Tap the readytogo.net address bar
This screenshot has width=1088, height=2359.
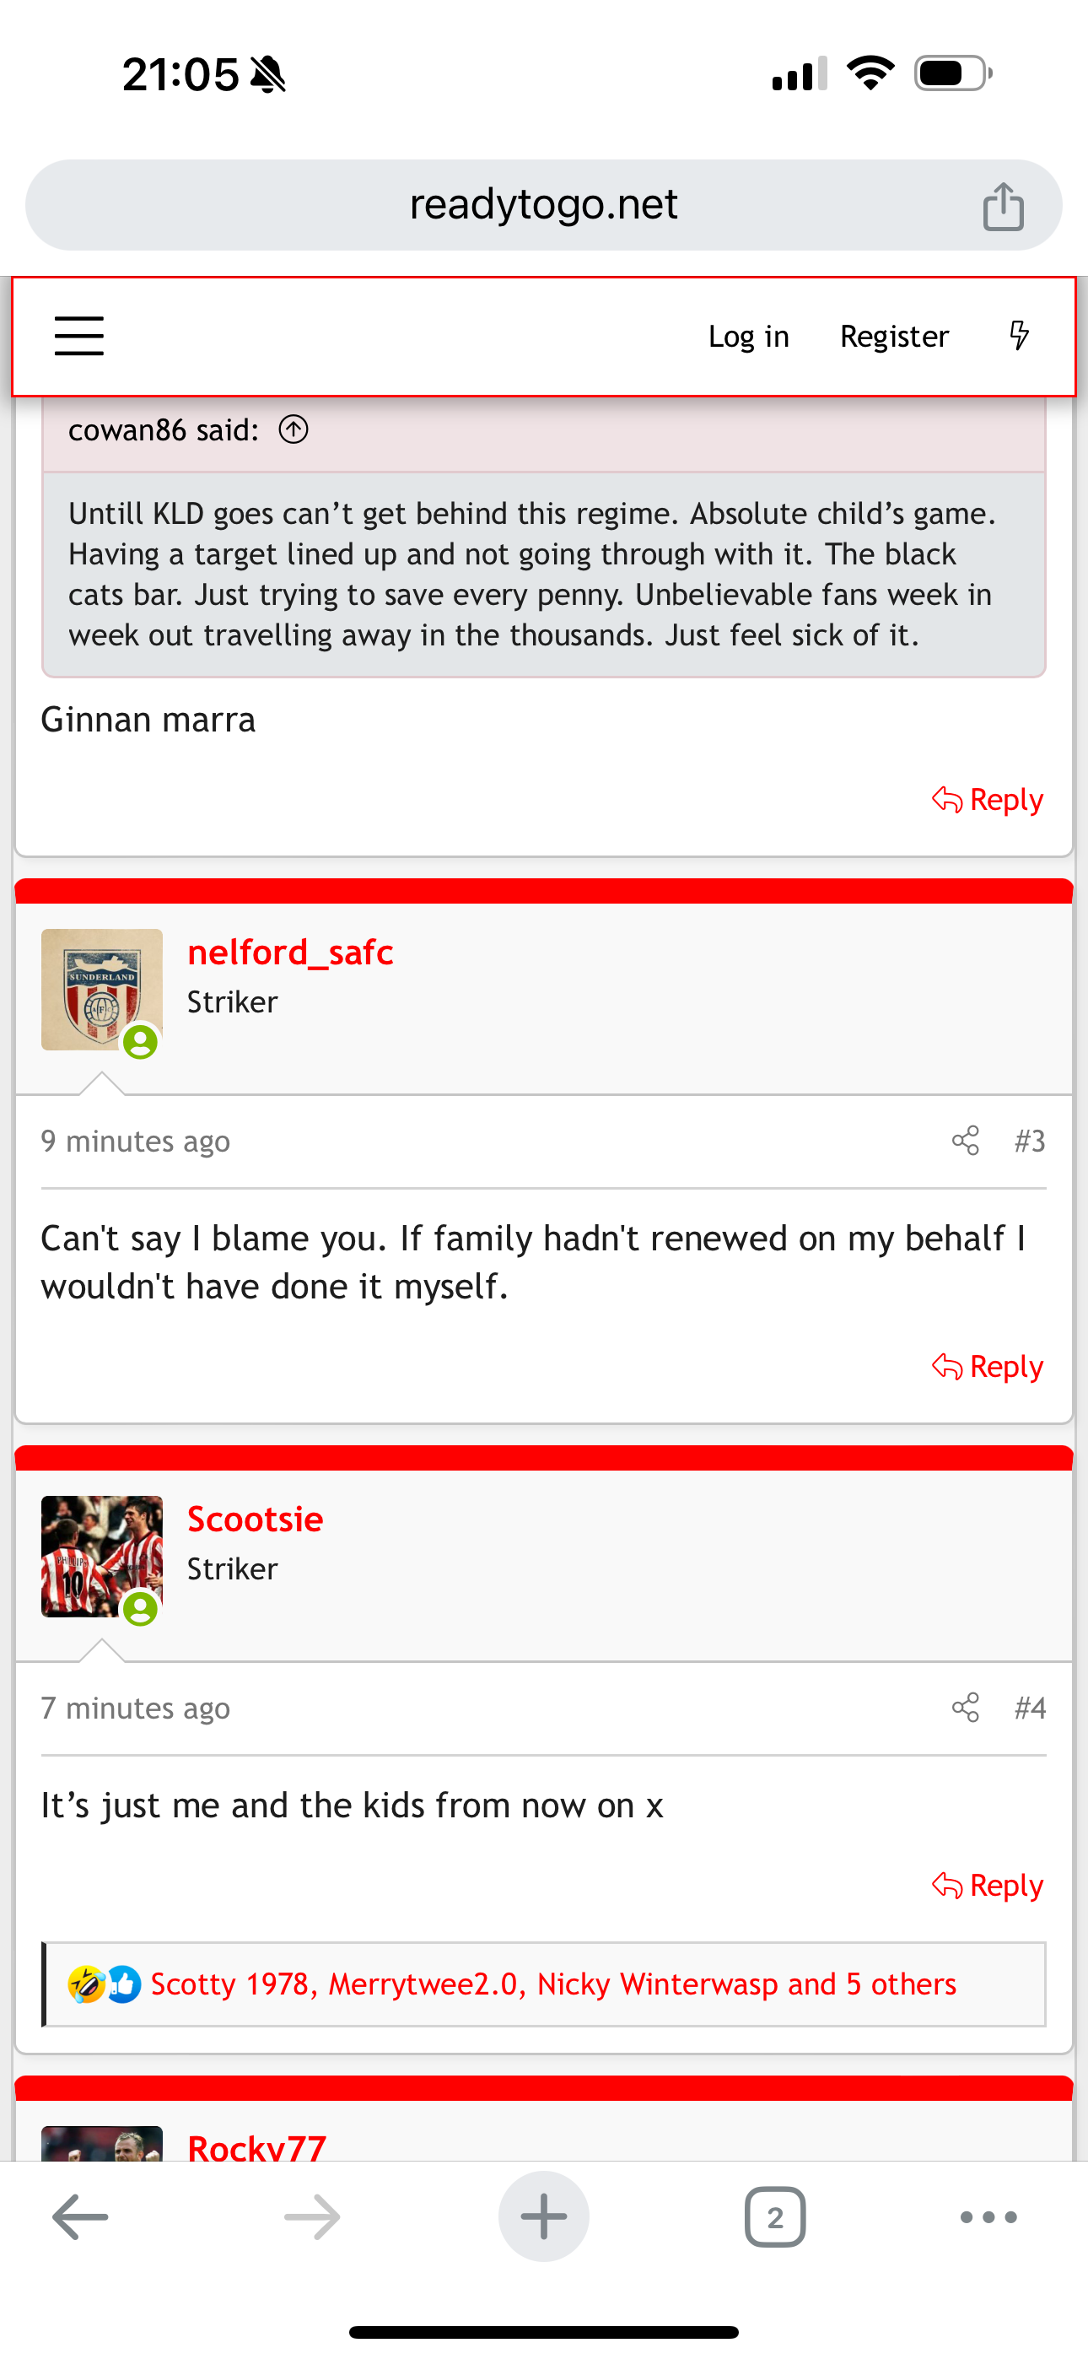point(542,205)
